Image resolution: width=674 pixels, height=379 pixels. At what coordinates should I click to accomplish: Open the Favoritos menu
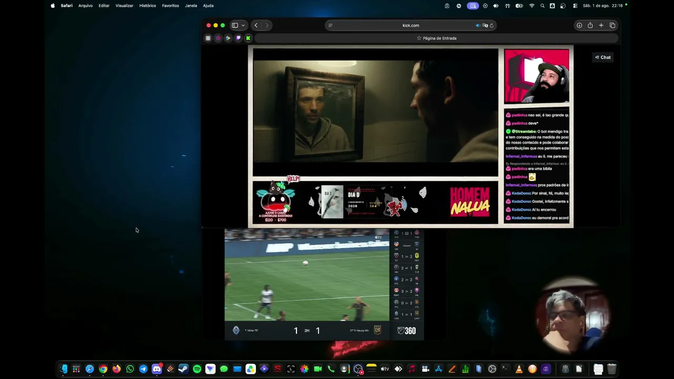click(x=171, y=5)
